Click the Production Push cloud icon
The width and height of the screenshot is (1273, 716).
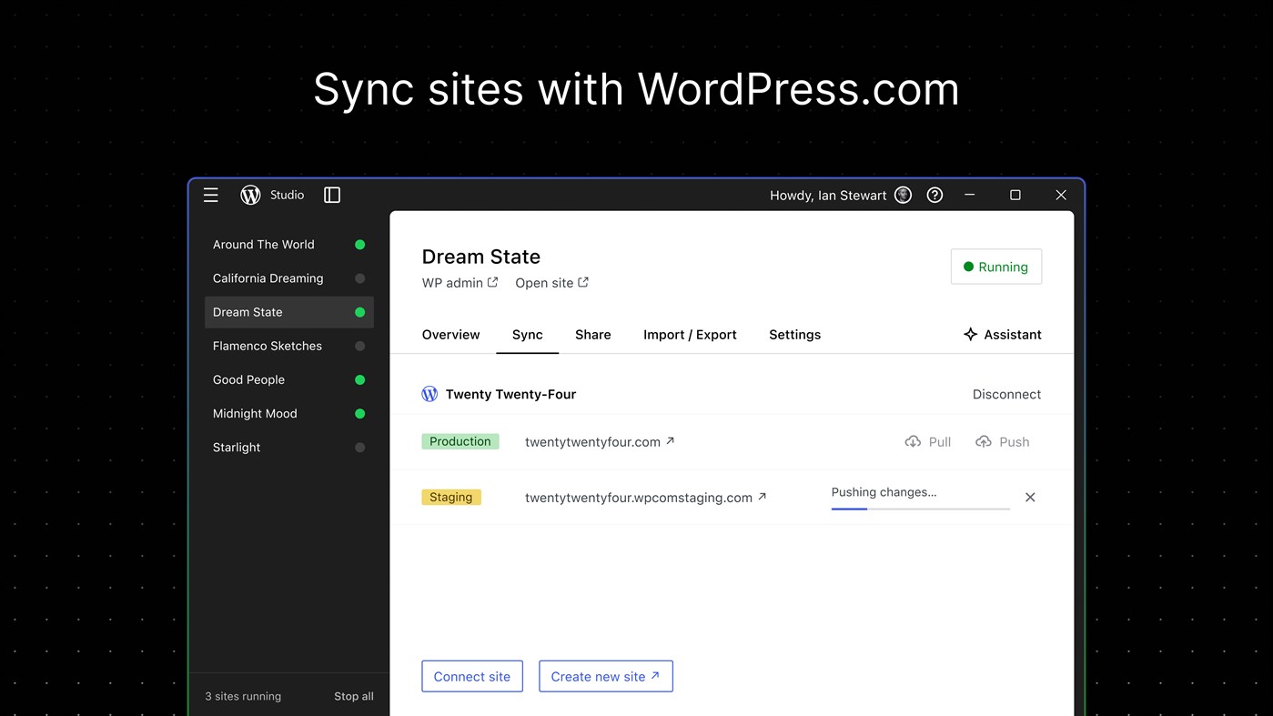coord(984,442)
